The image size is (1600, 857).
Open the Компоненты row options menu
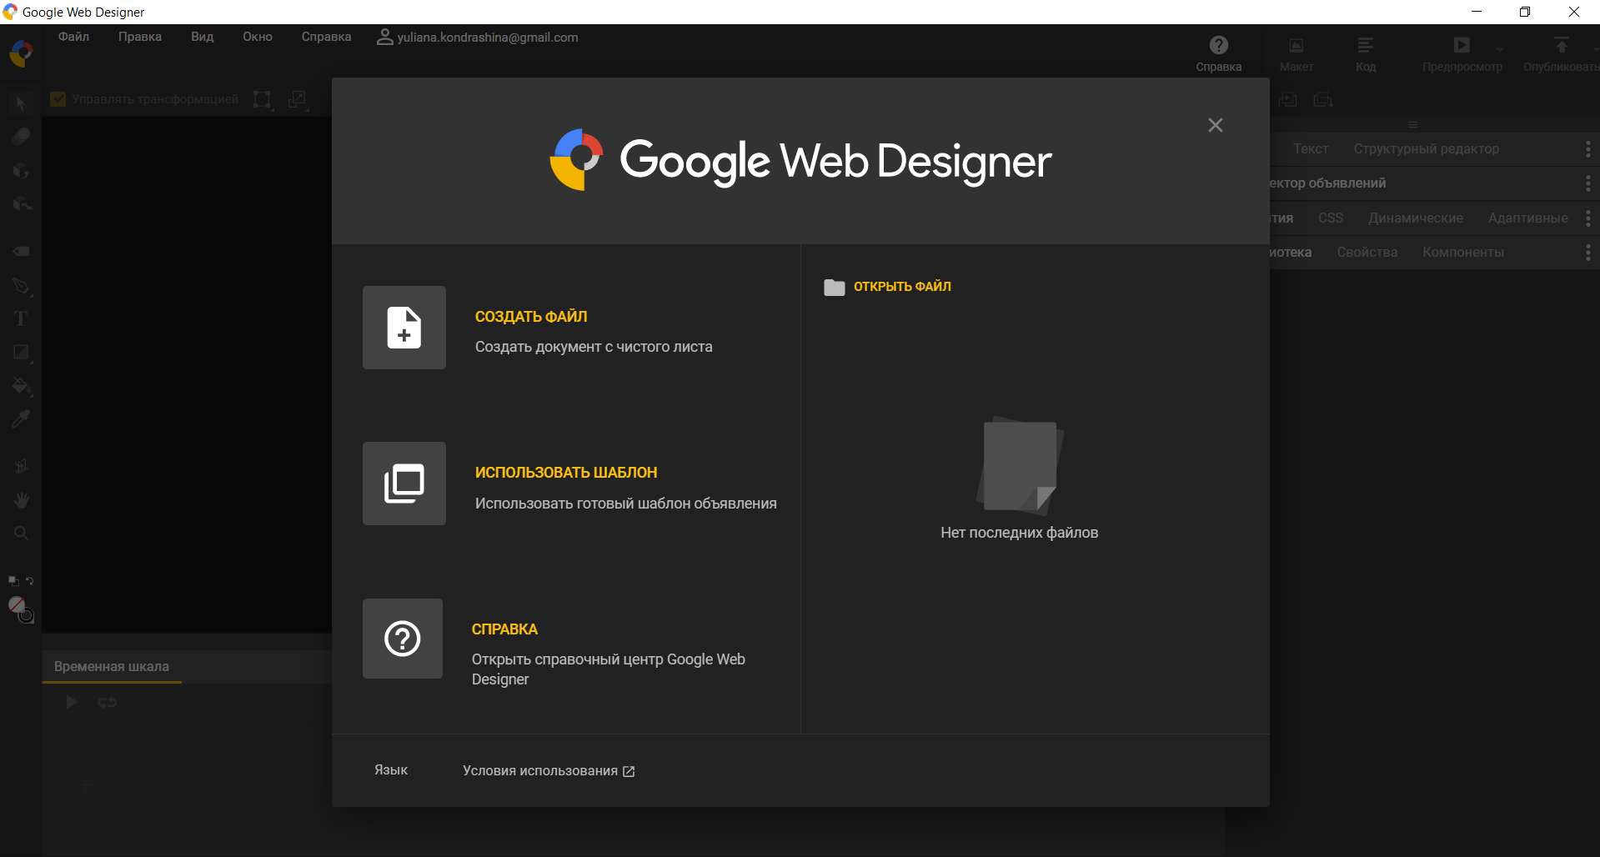point(1587,253)
